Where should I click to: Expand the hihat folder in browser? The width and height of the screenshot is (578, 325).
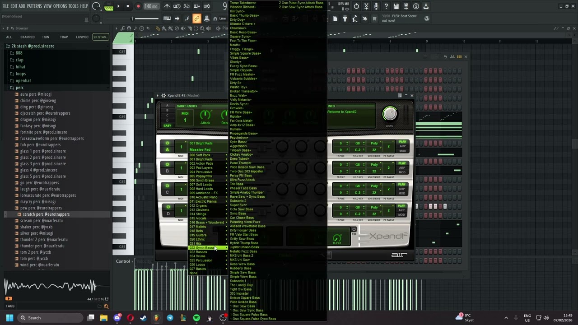pos(20,67)
